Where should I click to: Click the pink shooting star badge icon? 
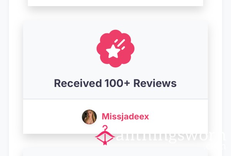click(115, 49)
